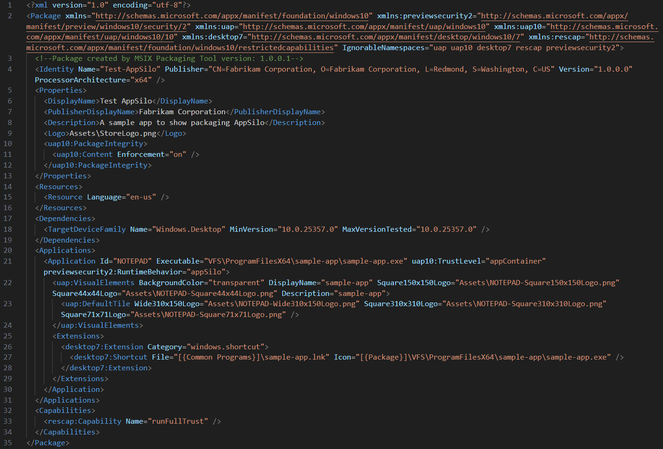Click the "ProcessorArchitecture" attribute

(80, 80)
